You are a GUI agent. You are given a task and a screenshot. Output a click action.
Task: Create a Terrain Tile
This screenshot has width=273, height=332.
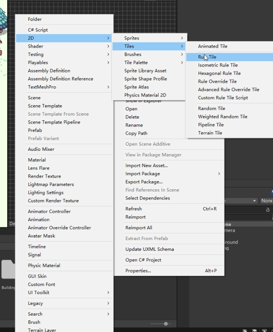pos(229,133)
